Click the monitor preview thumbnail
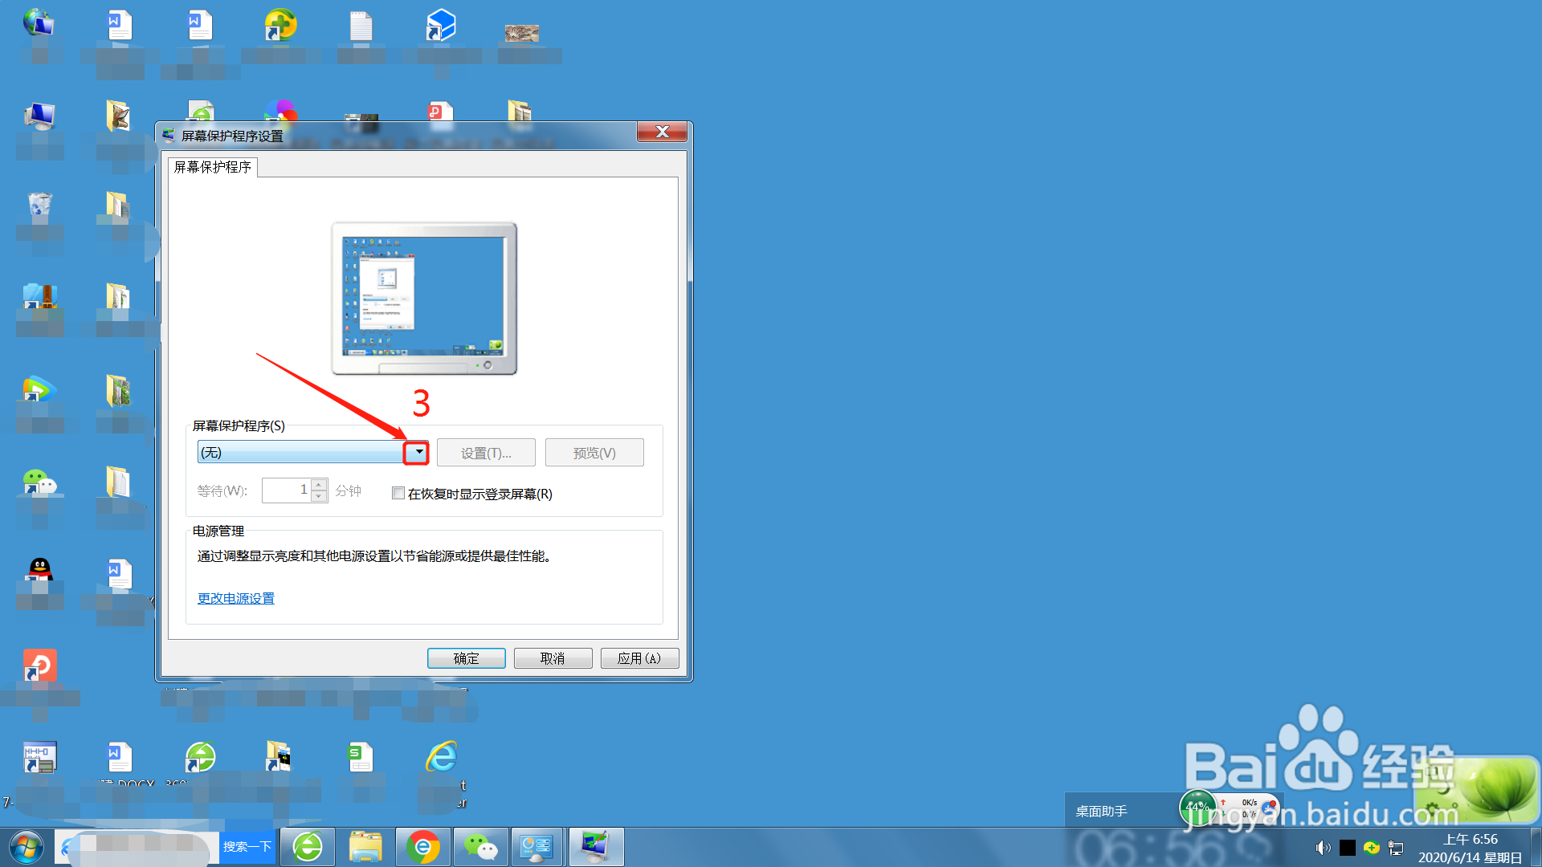Viewport: 1542px width, 867px height. [424, 298]
